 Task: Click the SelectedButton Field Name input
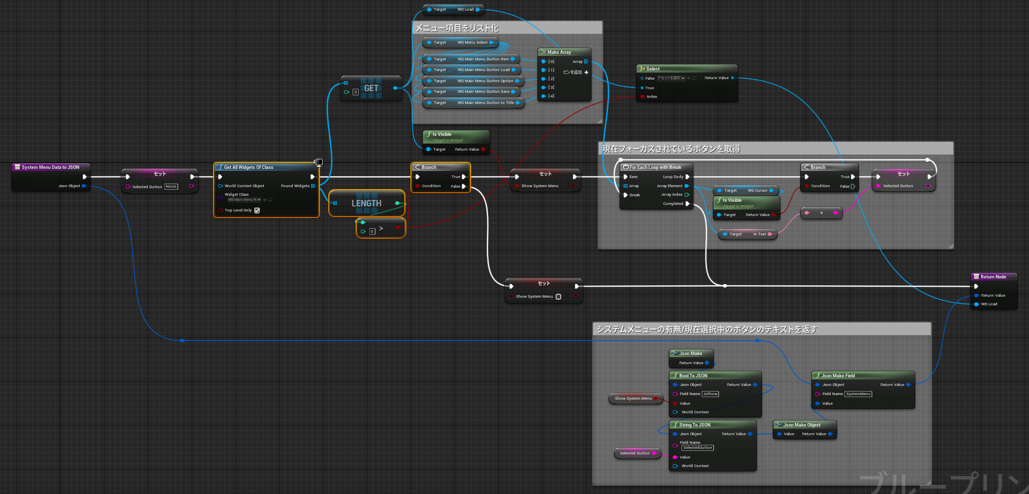698,448
